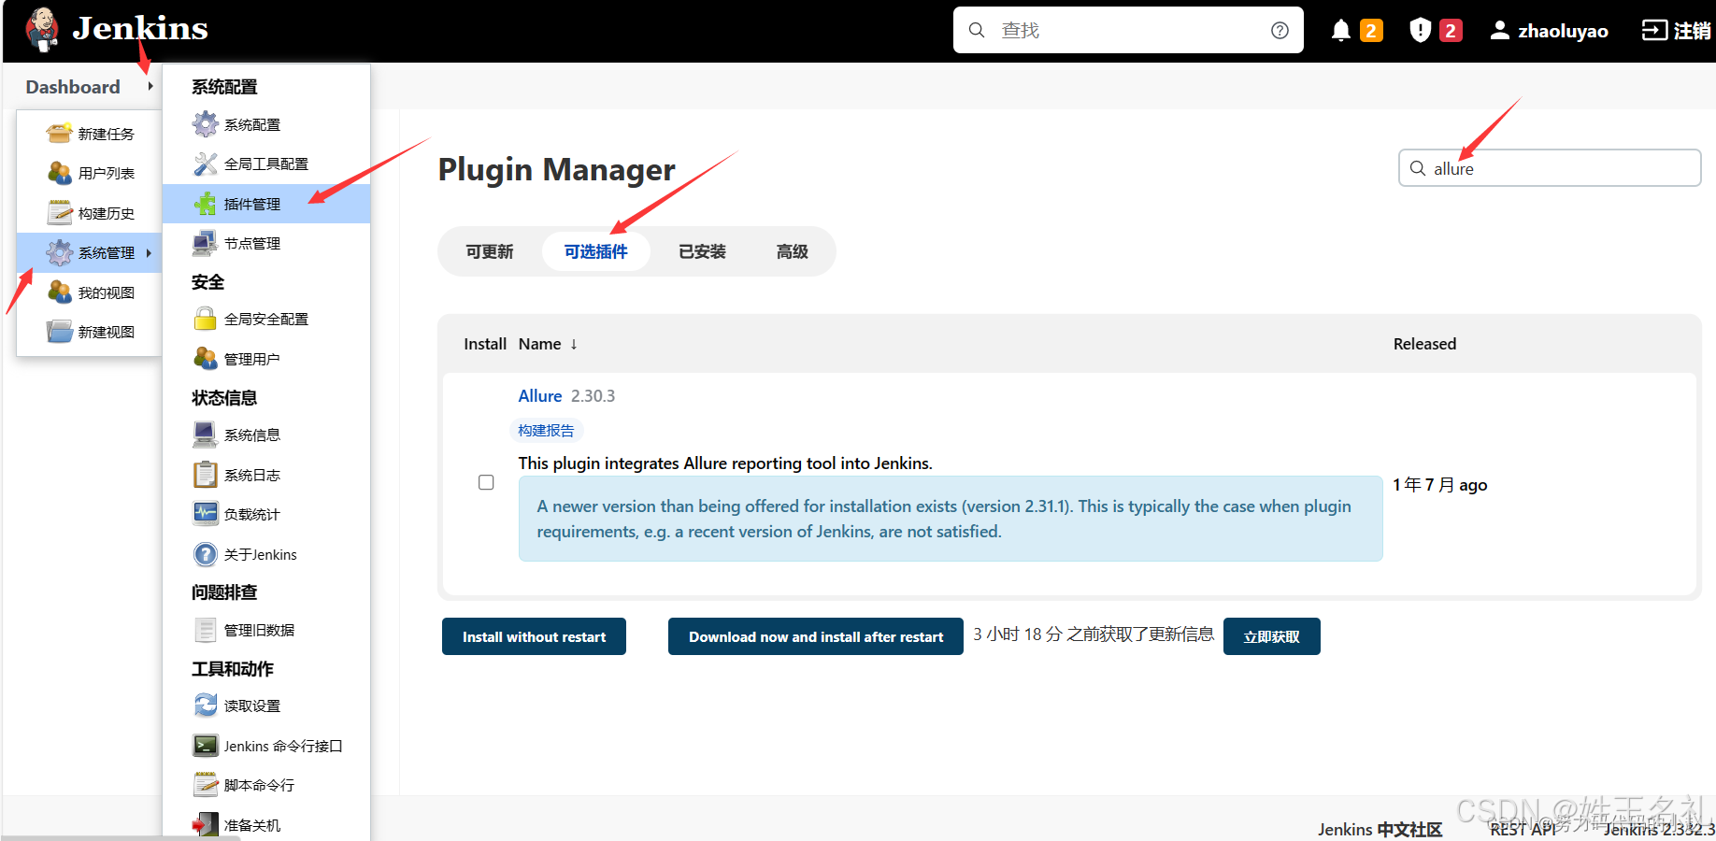Click the help question icon in search

point(1280,30)
